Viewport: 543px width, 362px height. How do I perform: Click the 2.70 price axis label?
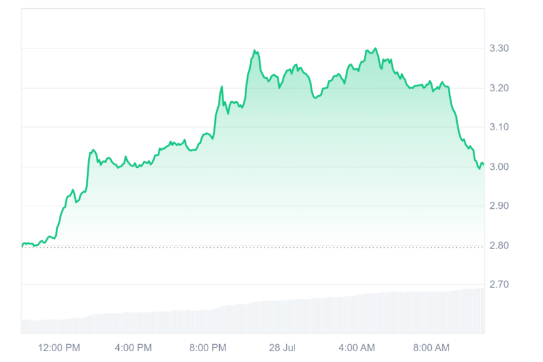coord(499,285)
